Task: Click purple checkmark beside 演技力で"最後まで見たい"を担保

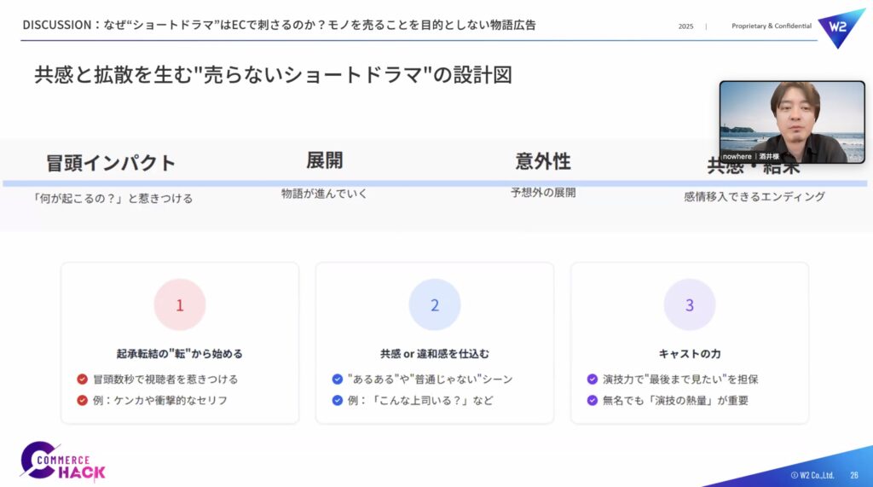Action: tap(593, 379)
